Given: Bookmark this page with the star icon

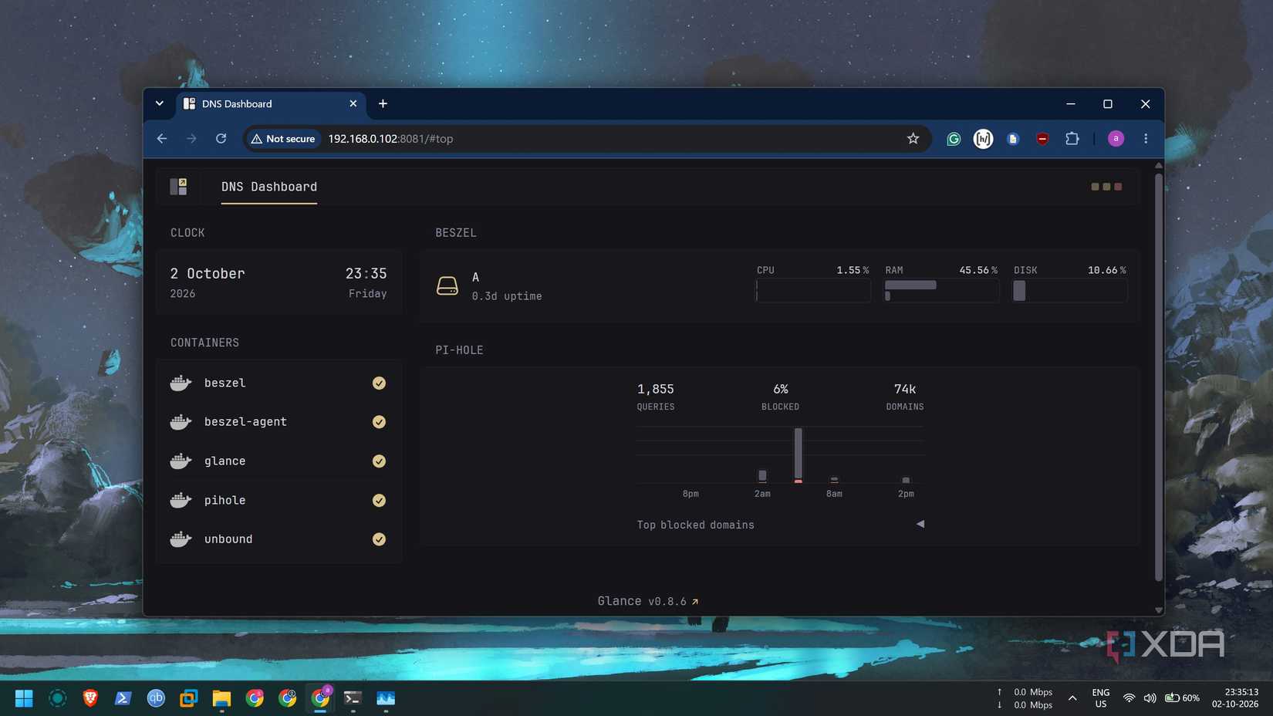Looking at the screenshot, I should pyautogui.click(x=913, y=139).
